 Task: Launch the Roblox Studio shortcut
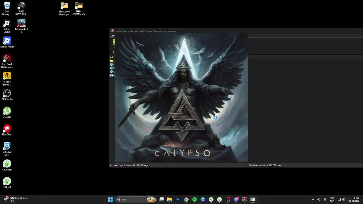coord(7,26)
